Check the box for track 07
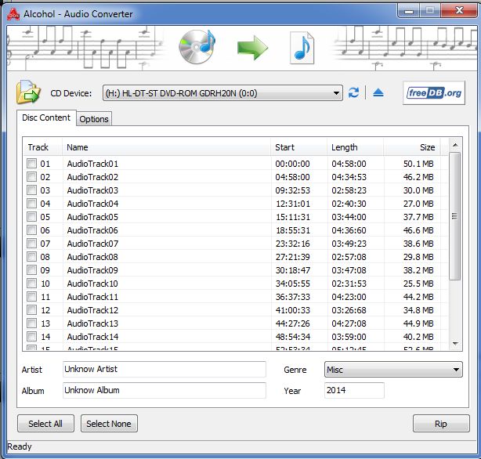The height and width of the screenshot is (459, 481). (31, 244)
